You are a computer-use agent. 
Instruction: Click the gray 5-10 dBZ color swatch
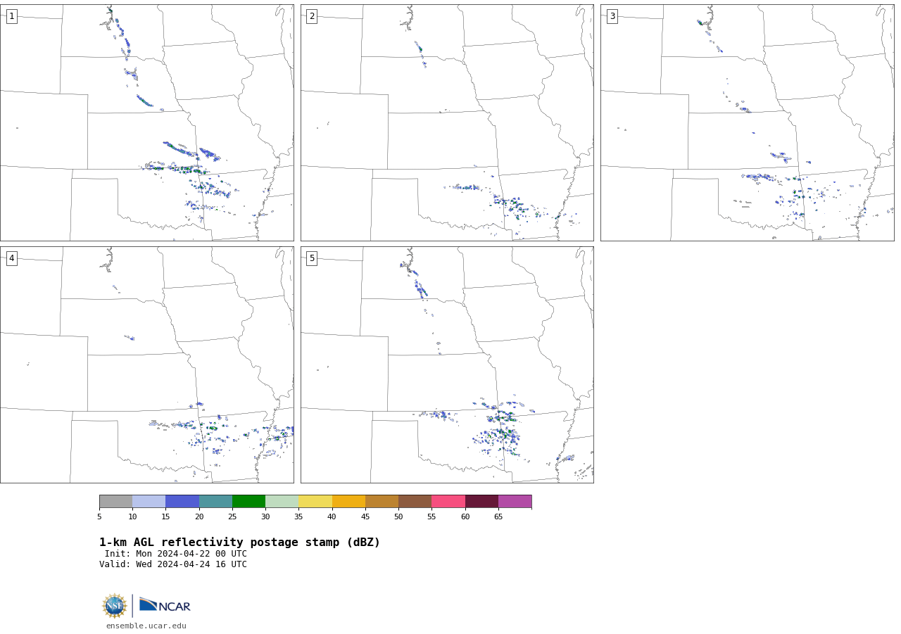(x=115, y=502)
